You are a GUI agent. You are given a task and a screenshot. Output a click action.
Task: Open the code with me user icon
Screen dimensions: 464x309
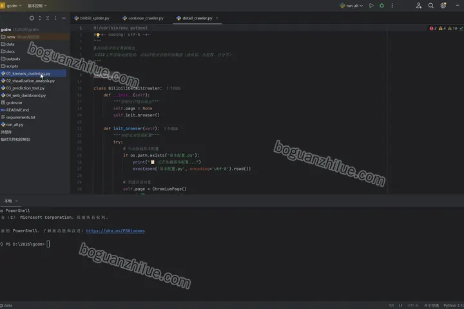point(419,6)
